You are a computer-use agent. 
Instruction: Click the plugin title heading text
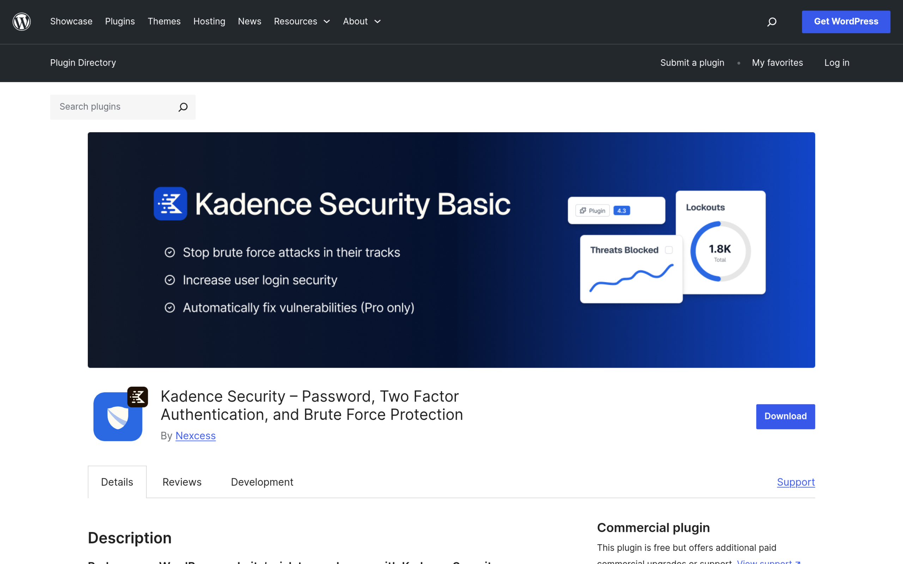click(311, 405)
